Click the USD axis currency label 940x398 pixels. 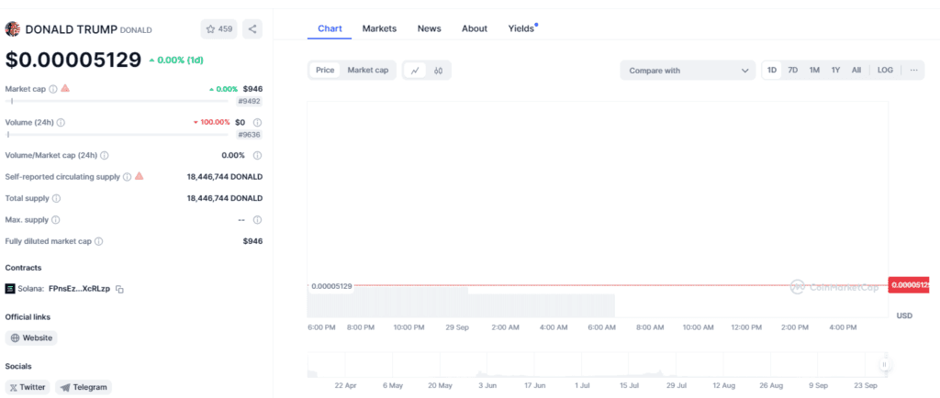904,315
